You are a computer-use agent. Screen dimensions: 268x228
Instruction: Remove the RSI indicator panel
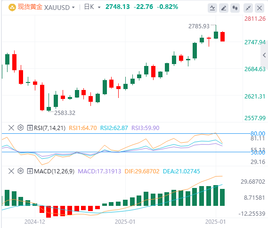[x=11, y=128]
